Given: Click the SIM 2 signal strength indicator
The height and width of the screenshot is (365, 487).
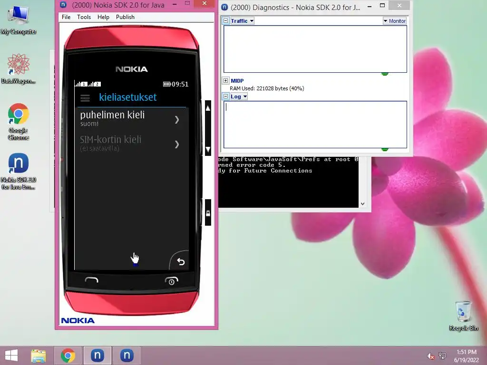Looking at the screenshot, I should (x=95, y=84).
